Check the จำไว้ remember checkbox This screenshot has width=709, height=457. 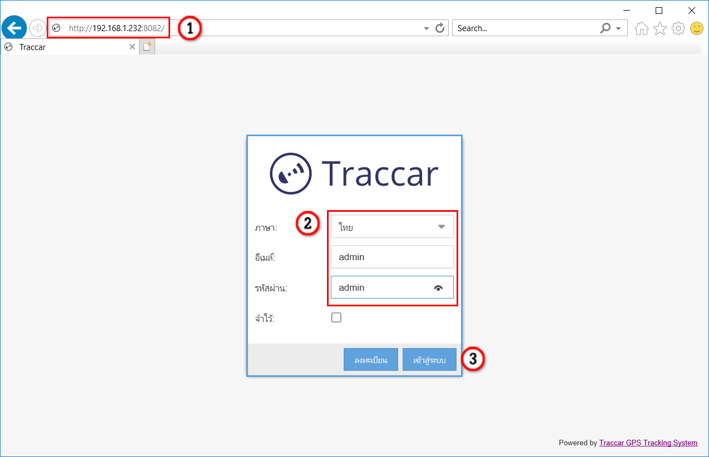coord(336,317)
